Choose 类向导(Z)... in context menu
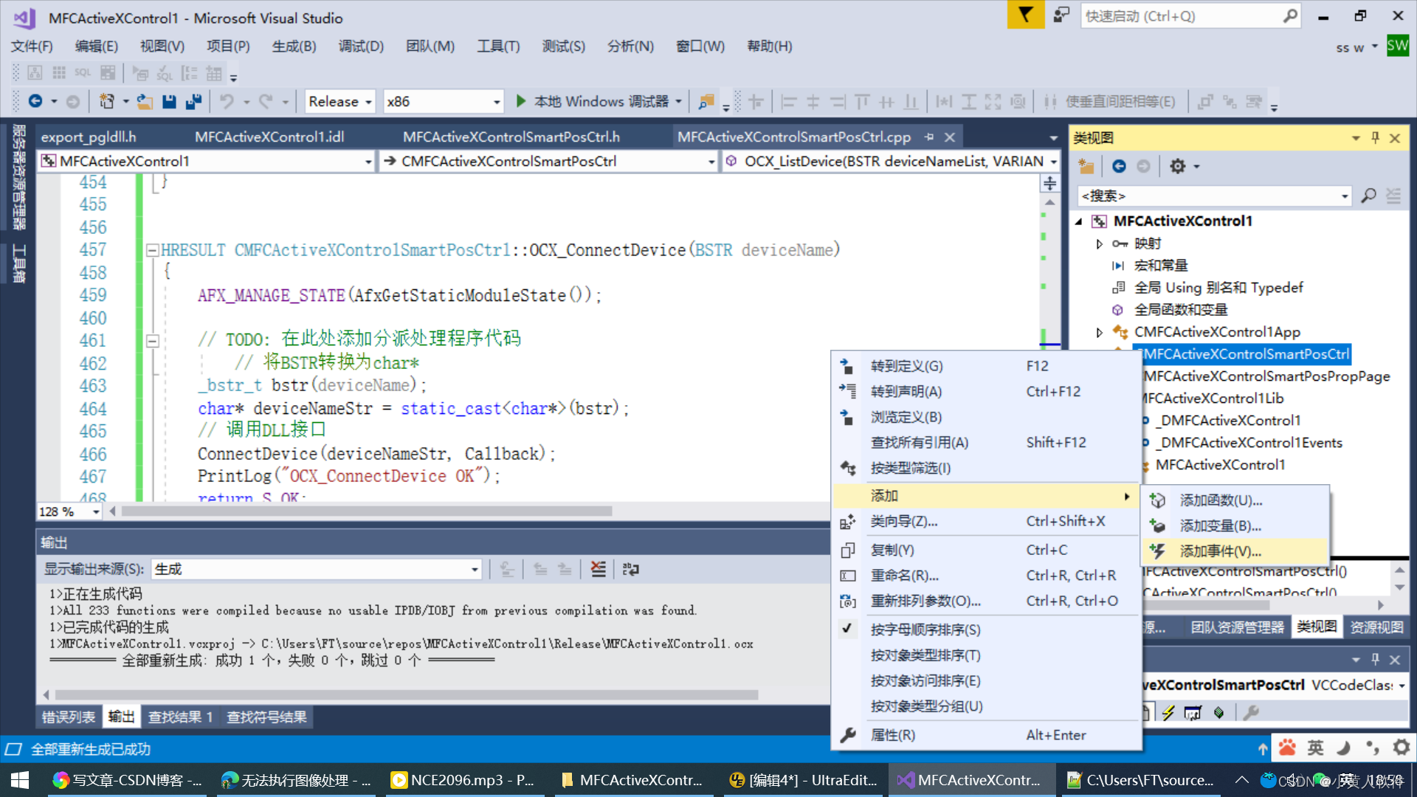The width and height of the screenshot is (1417, 797). tap(986, 521)
